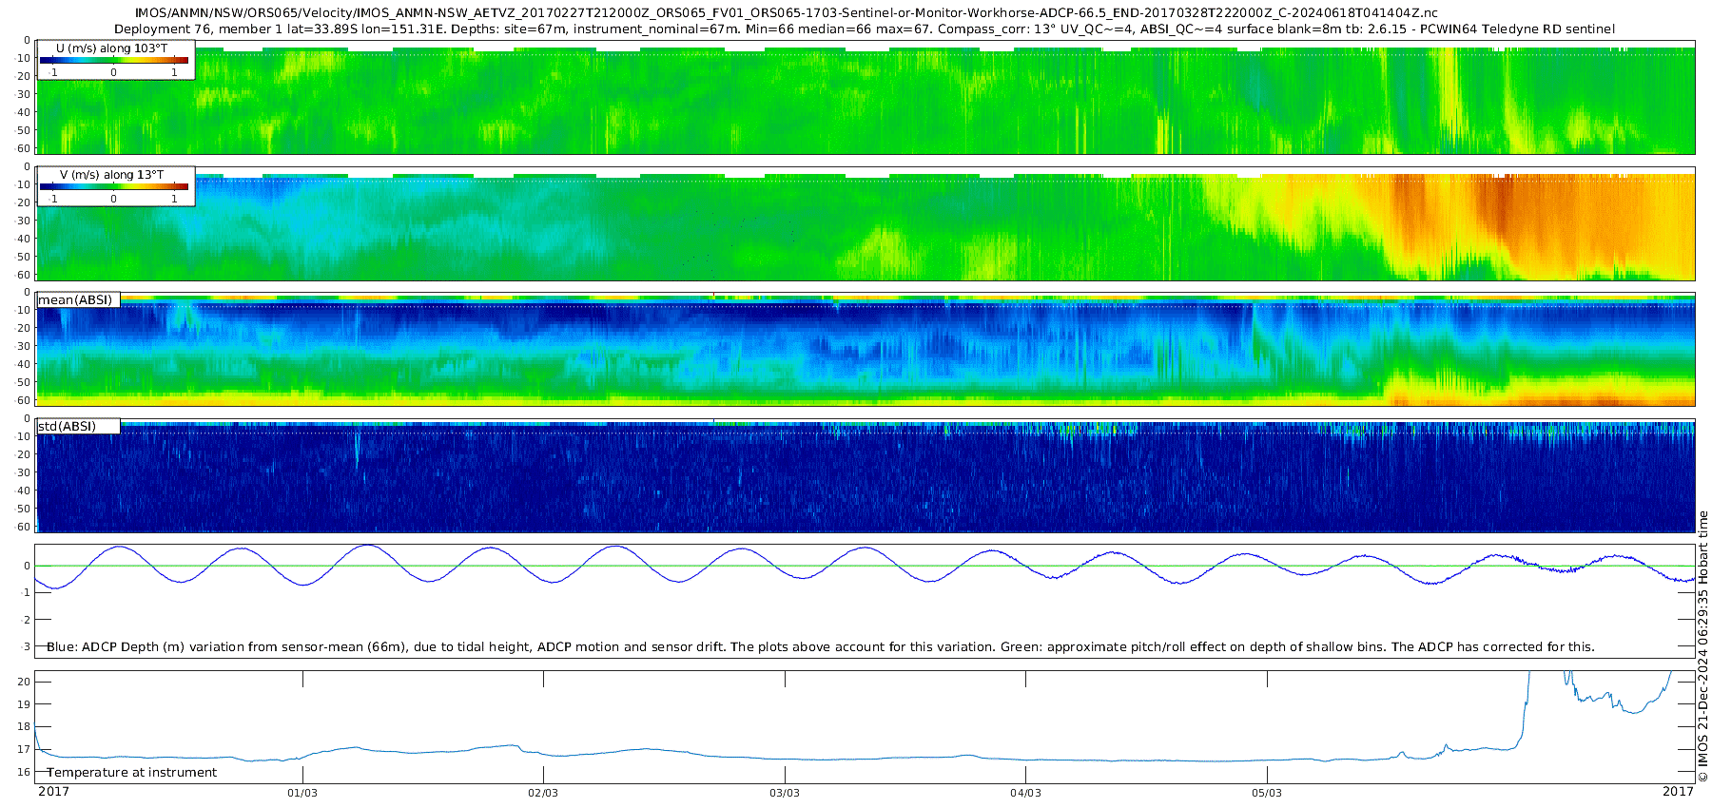Click the 01/03 date tick label
The height and width of the screenshot is (808, 1712).
(x=302, y=793)
